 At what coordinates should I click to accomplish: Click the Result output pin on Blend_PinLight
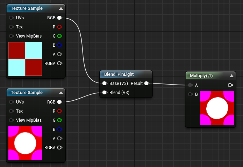(147, 83)
